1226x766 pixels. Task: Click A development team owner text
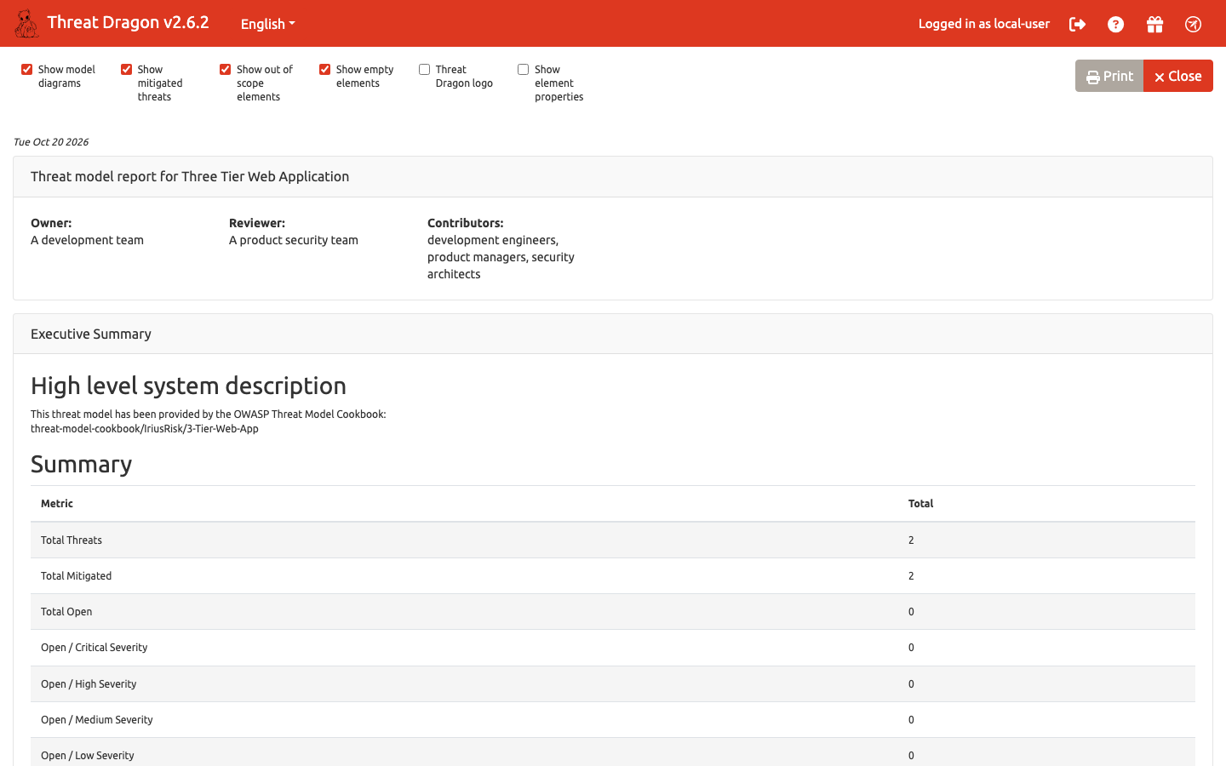(x=87, y=240)
